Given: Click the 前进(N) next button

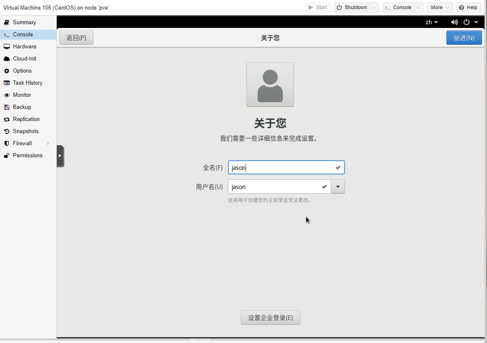Looking at the screenshot, I should [x=464, y=38].
